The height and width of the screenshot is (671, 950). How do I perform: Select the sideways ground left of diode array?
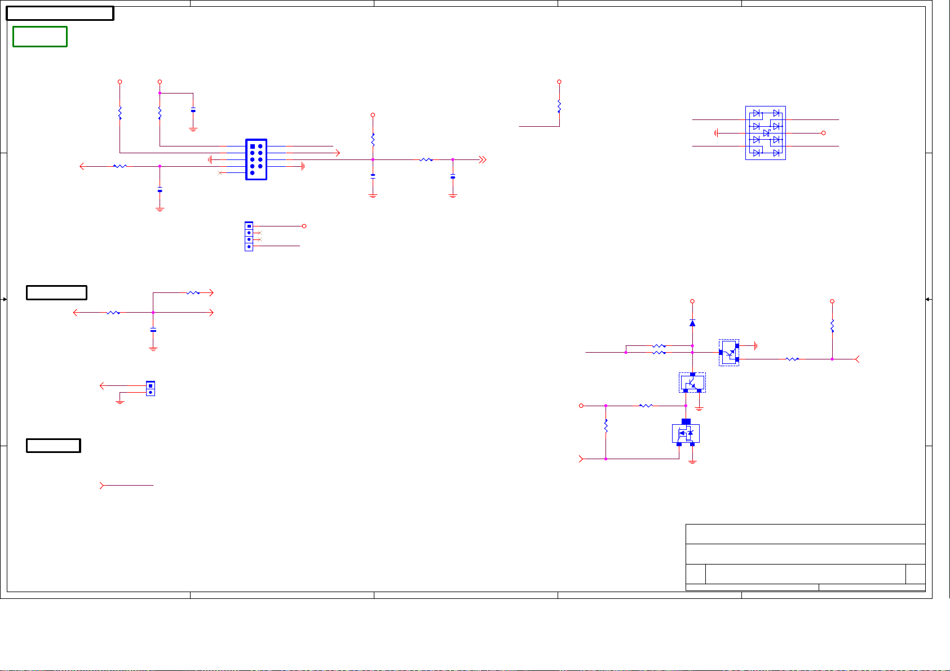coord(716,134)
